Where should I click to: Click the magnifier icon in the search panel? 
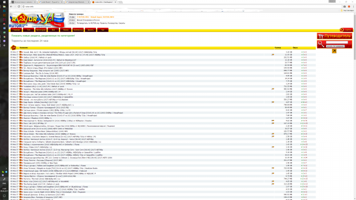pyautogui.click(x=320, y=44)
